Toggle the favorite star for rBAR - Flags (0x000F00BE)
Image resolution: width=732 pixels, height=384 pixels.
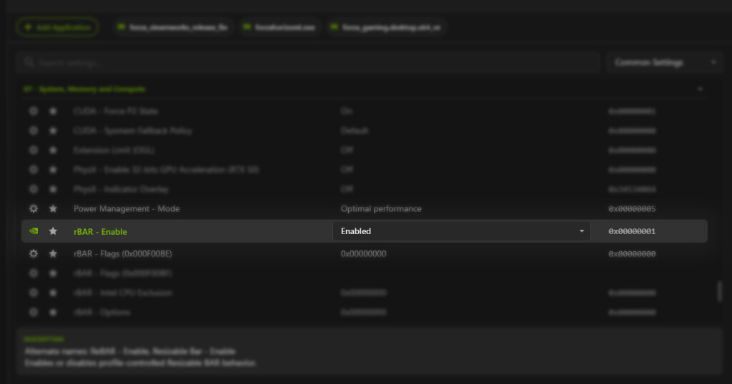(53, 253)
